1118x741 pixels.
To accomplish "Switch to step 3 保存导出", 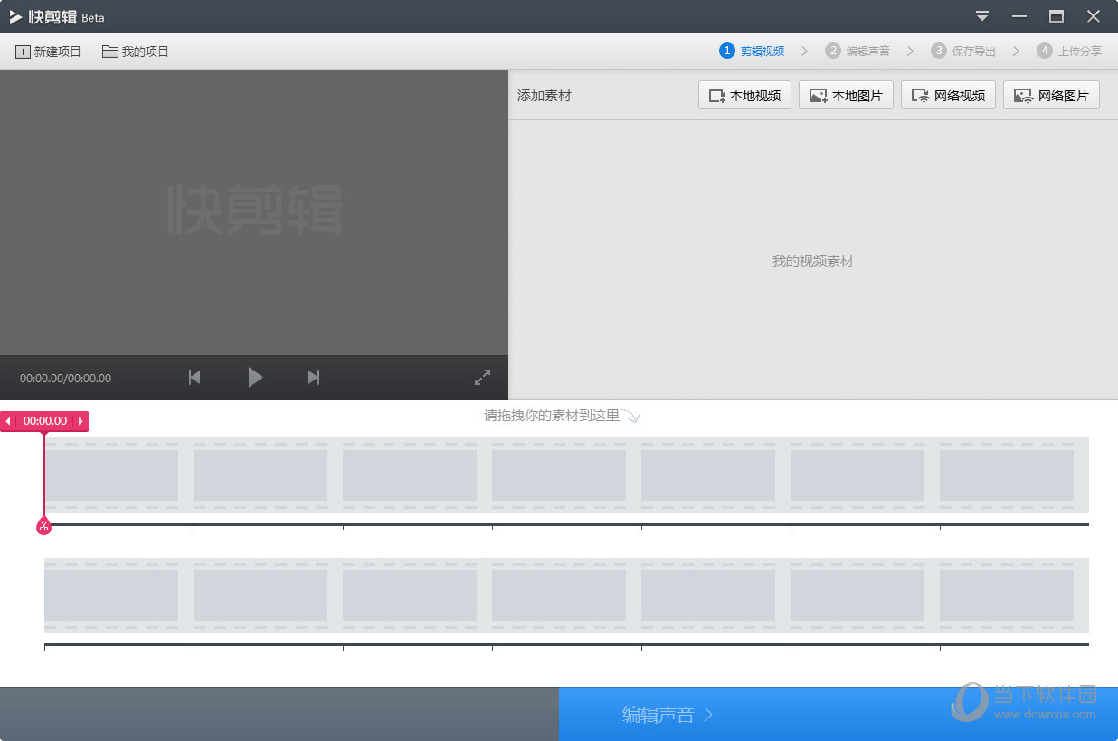I will point(963,51).
